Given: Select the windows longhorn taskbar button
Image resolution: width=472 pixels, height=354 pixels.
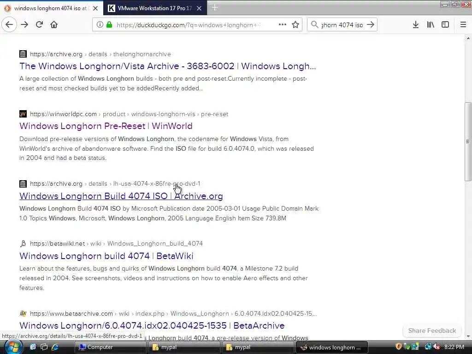Looking at the screenshot, I should pyautogui.click(x=331, y=347).
